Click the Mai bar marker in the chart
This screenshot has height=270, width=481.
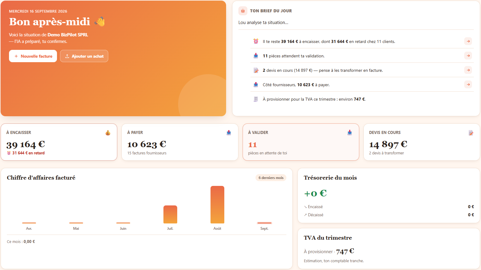click(76, 223)
